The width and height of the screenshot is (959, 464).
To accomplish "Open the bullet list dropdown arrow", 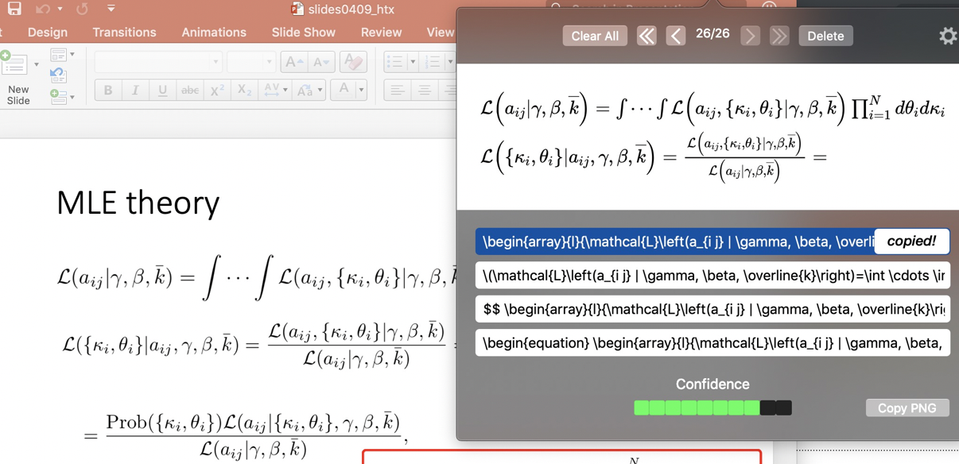I will click(x=414, y=61).
